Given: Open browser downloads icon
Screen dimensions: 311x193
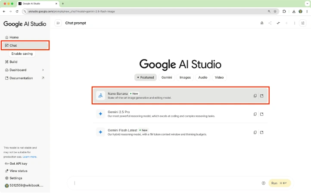Looking at the screenshot, I should tap(294, 12).
